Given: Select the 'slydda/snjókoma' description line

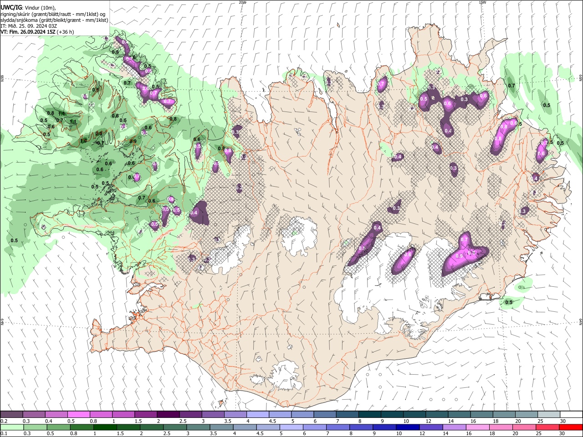Looking at the screenshot, I should (x=55, y=20).
